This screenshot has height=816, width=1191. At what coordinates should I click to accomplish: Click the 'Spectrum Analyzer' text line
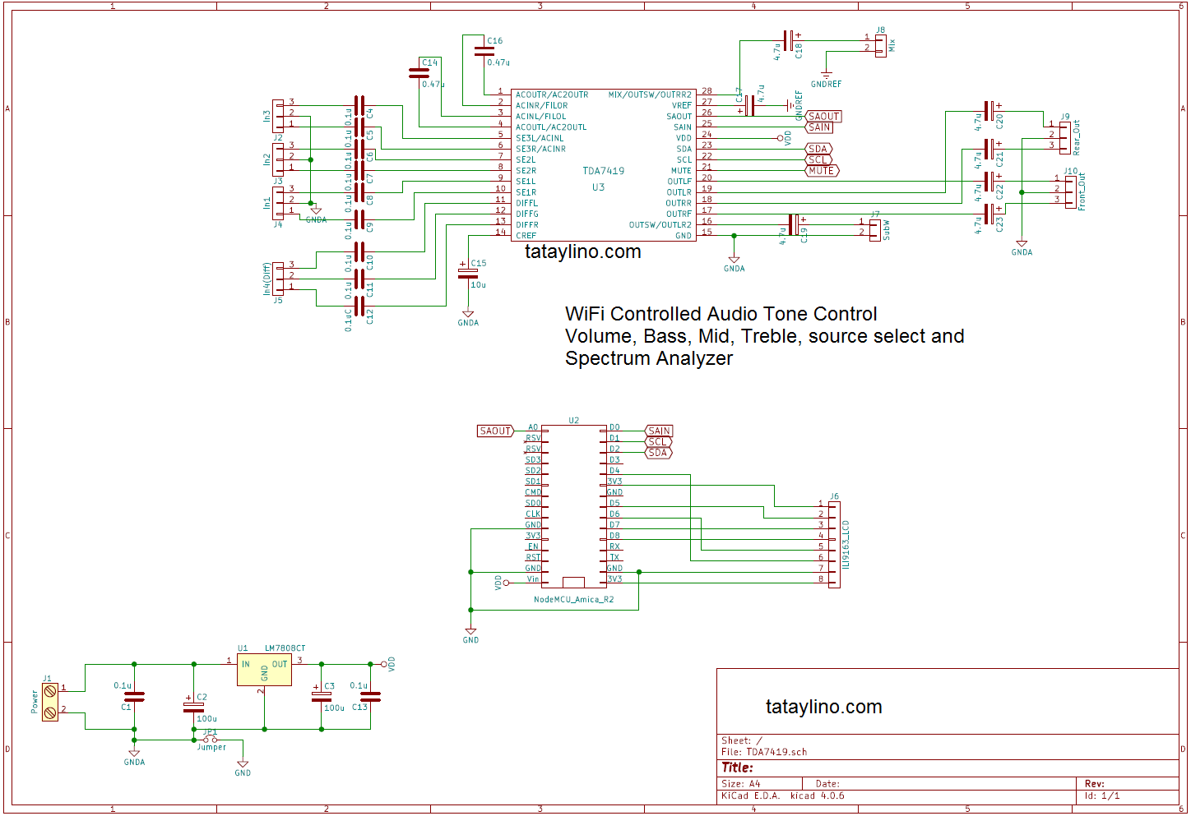[648, 358]
